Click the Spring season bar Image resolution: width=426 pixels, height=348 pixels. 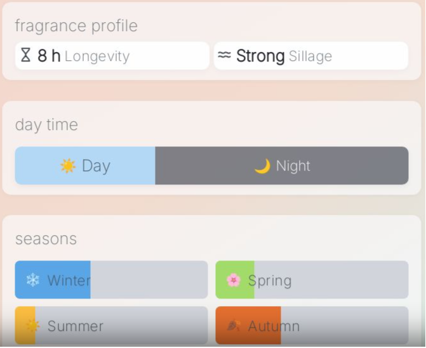(x=312, y=280)
